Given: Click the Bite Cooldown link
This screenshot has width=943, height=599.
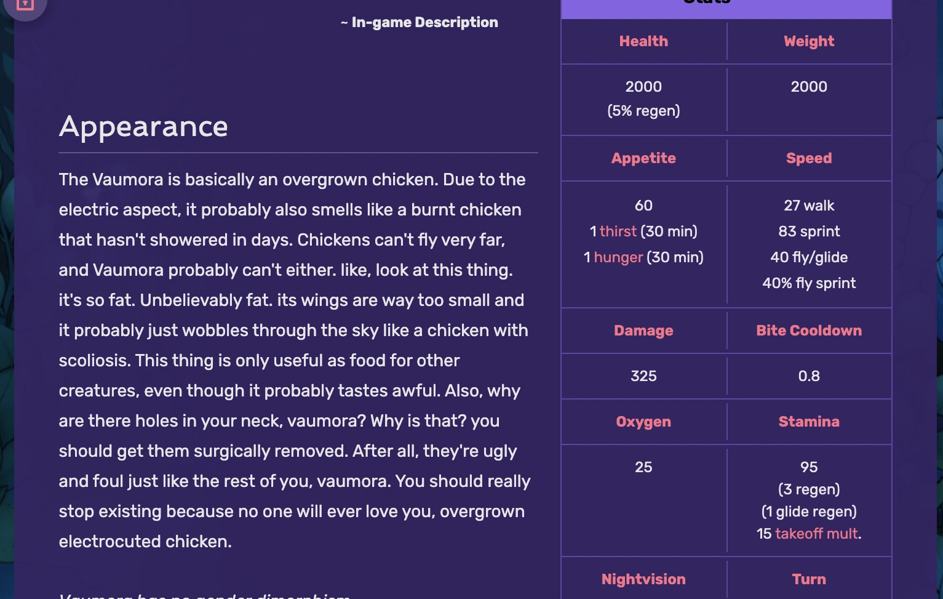Looking at the screenshot, I should coord(809,331).
